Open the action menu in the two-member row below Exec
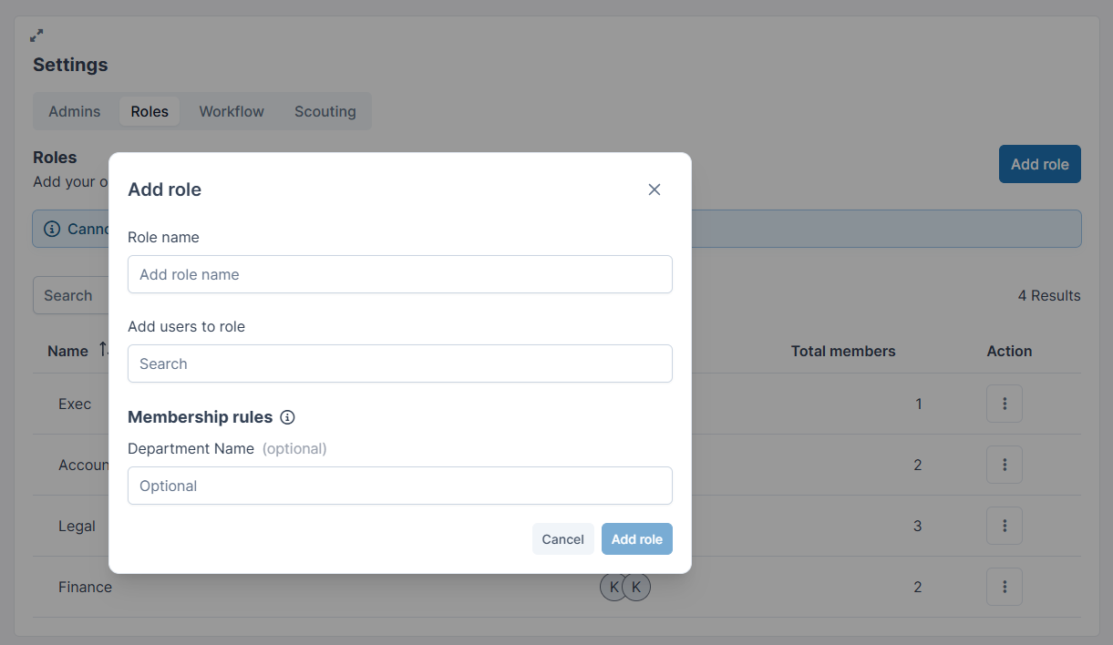This screenshot has width=1113, height=645. click(1005, 465)
